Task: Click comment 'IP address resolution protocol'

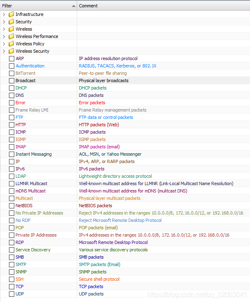Action: tap(108, 58)
